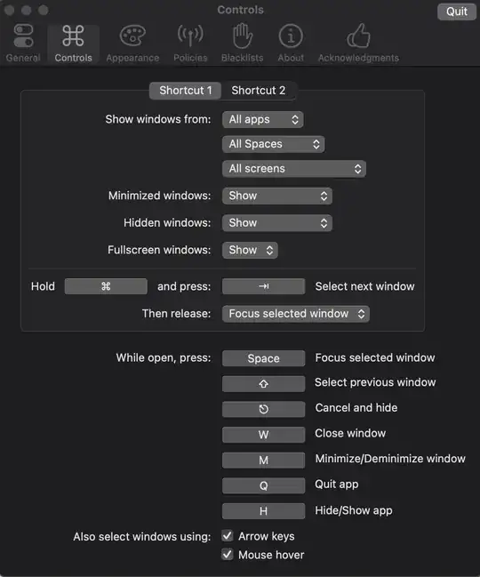The width and height of the screenshot is (480, 577).
Task: Click the red close window button
Action: [x=9, y=10]
